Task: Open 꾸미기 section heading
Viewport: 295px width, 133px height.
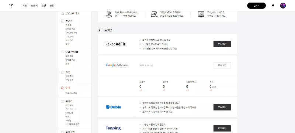Action: pos(69,101)
